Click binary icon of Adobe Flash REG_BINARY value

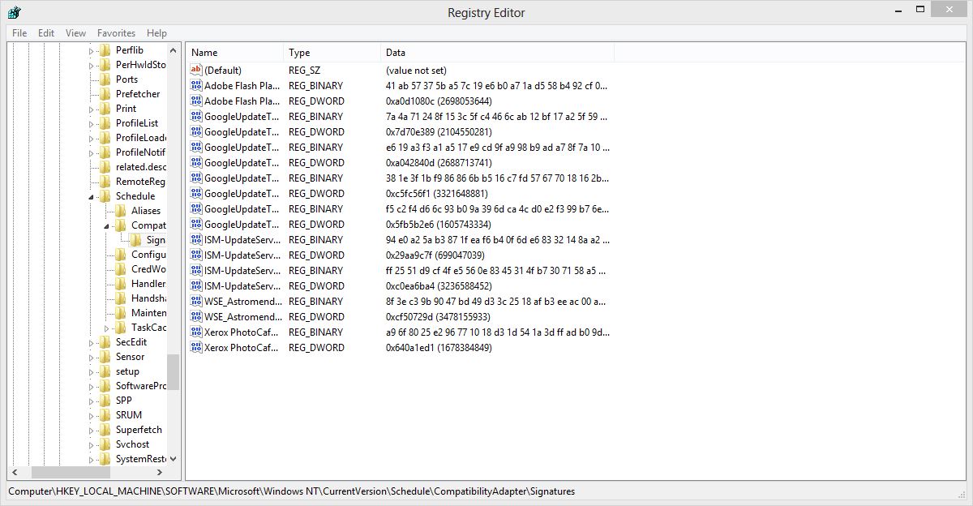[195, 86]
